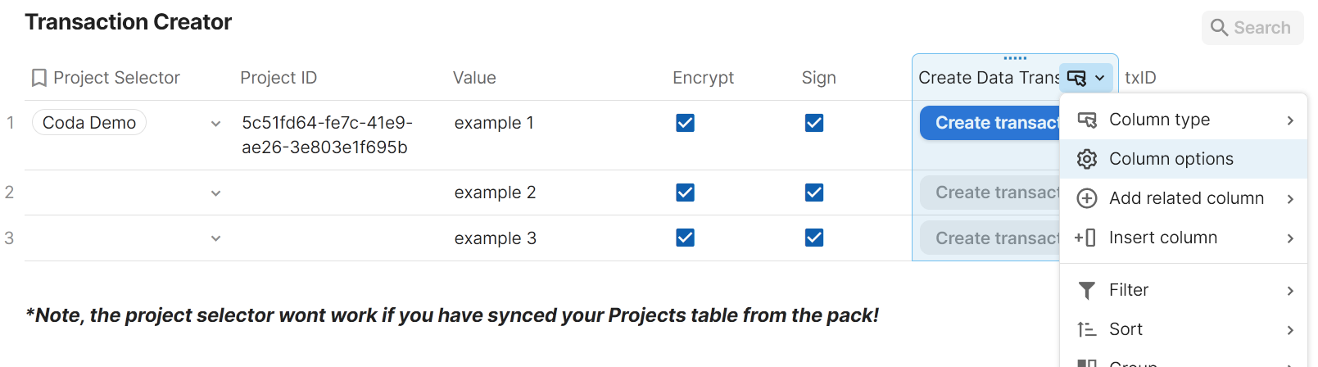Click the Insert column icon
This screenshot has width=1318, height=367.
1086,238
